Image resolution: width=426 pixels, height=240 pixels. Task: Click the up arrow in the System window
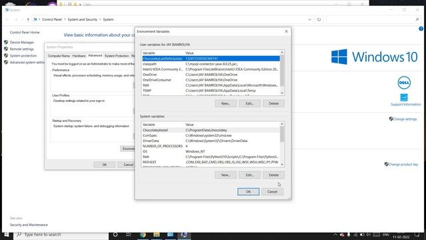[x=28, y=19]
